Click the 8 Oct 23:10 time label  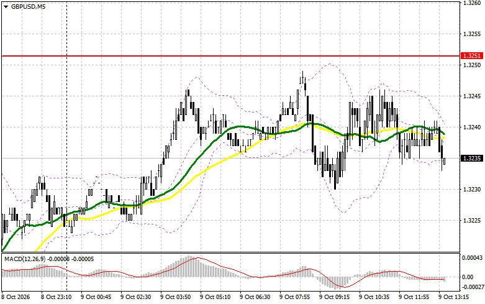[x=57, y=297]
